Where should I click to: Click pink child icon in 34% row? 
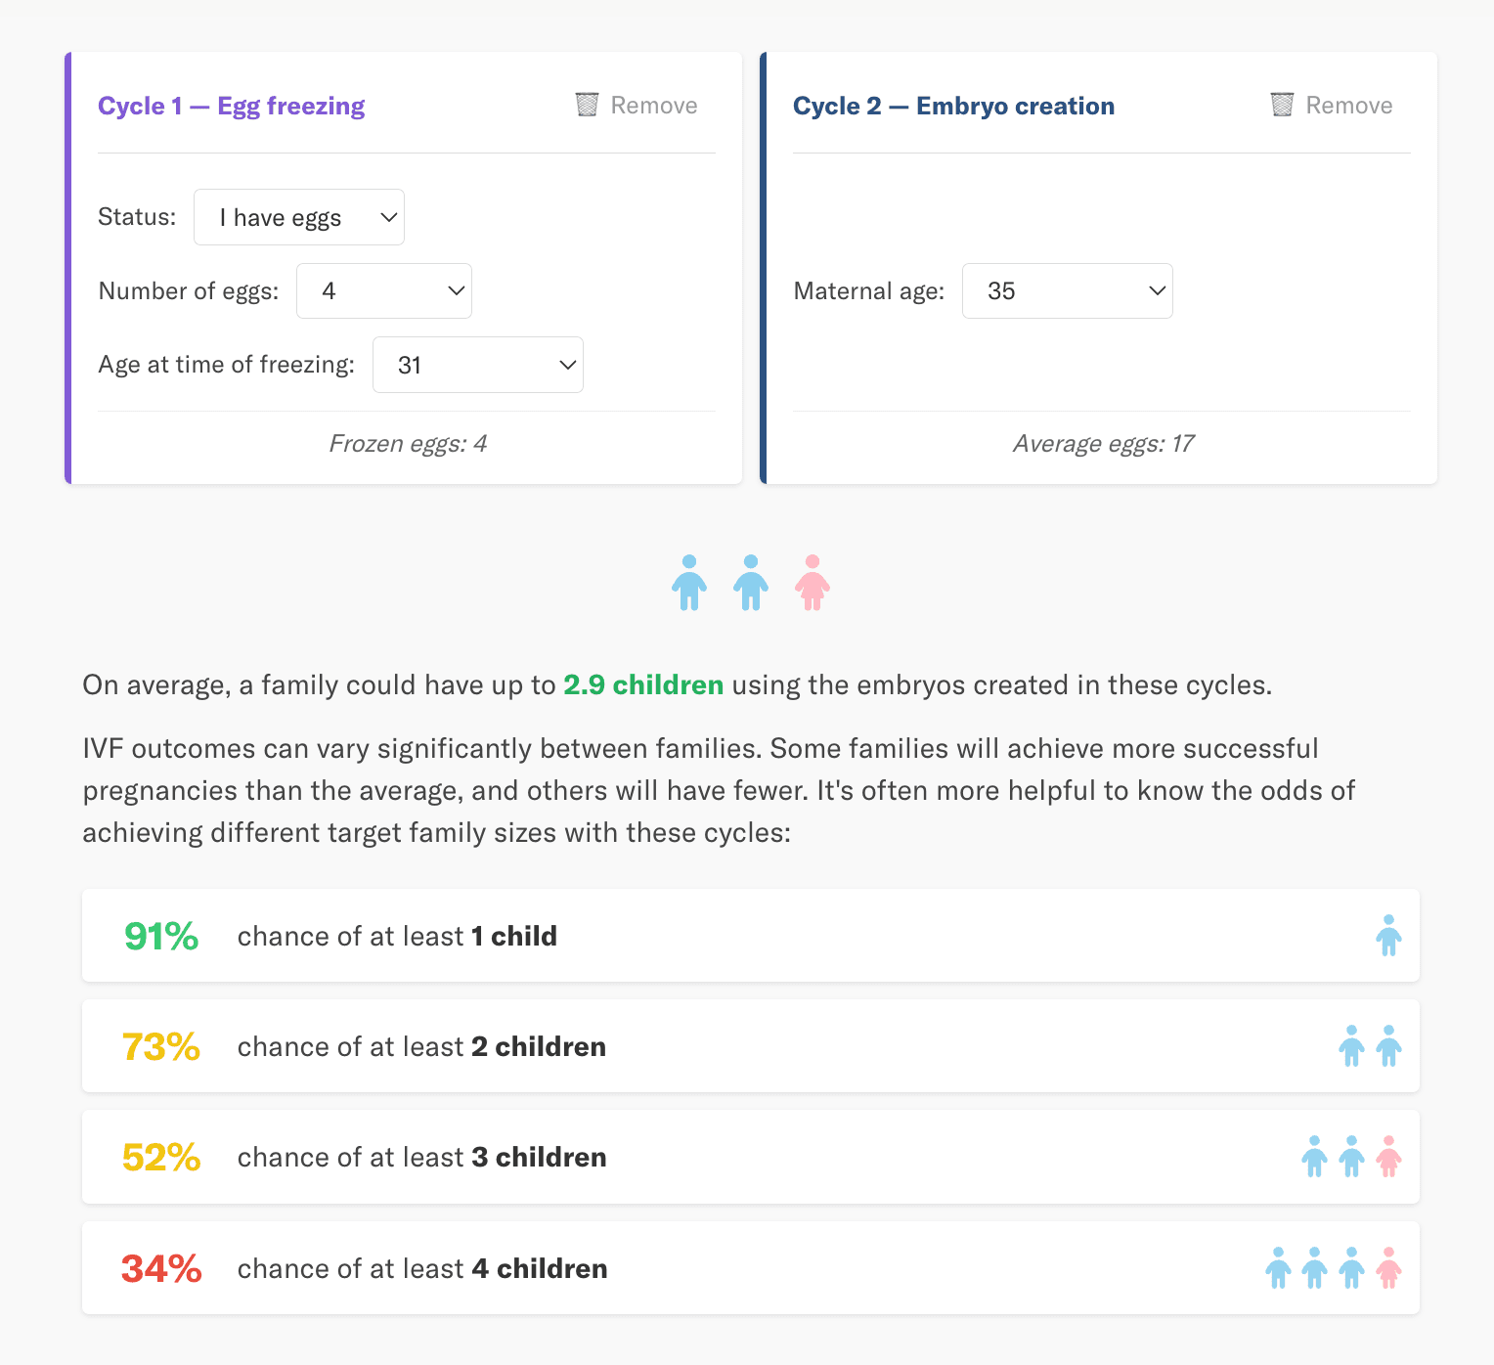pyautogui.click(x=1388, y=1268)
